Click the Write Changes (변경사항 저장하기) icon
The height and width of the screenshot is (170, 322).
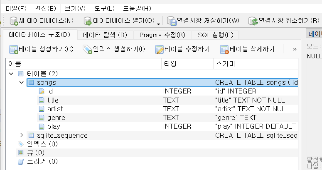[171, 21]
